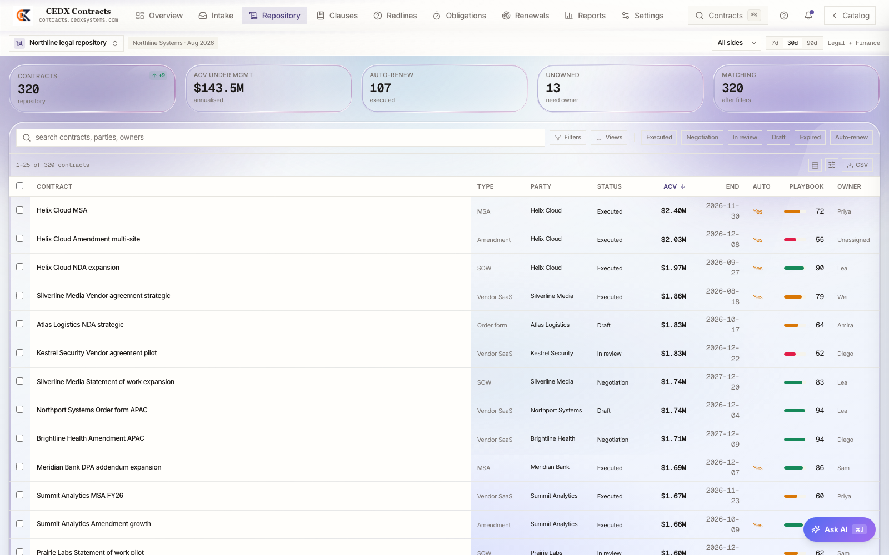Viewport: 889px width, 555px height.
Task: Focus the search contracts, parties, owners field
Action: click(x=281, y=138)
